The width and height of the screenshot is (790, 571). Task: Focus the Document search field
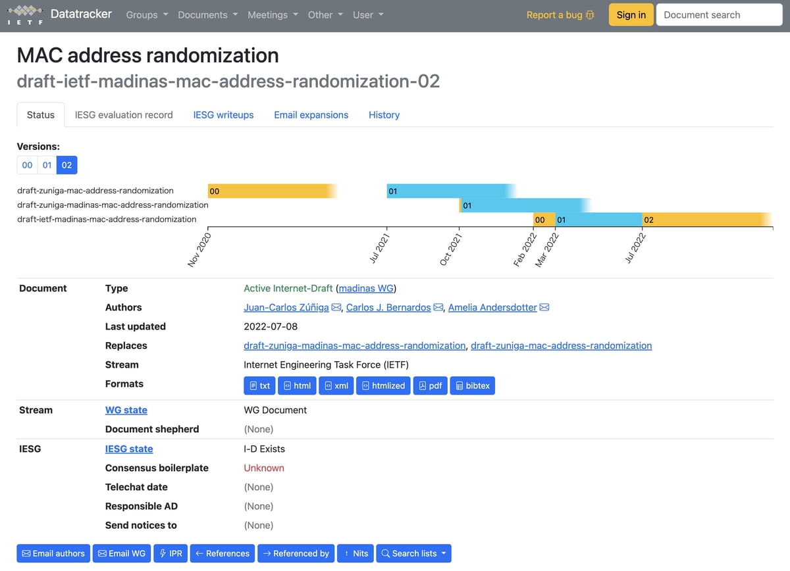(x=719, y=15)
